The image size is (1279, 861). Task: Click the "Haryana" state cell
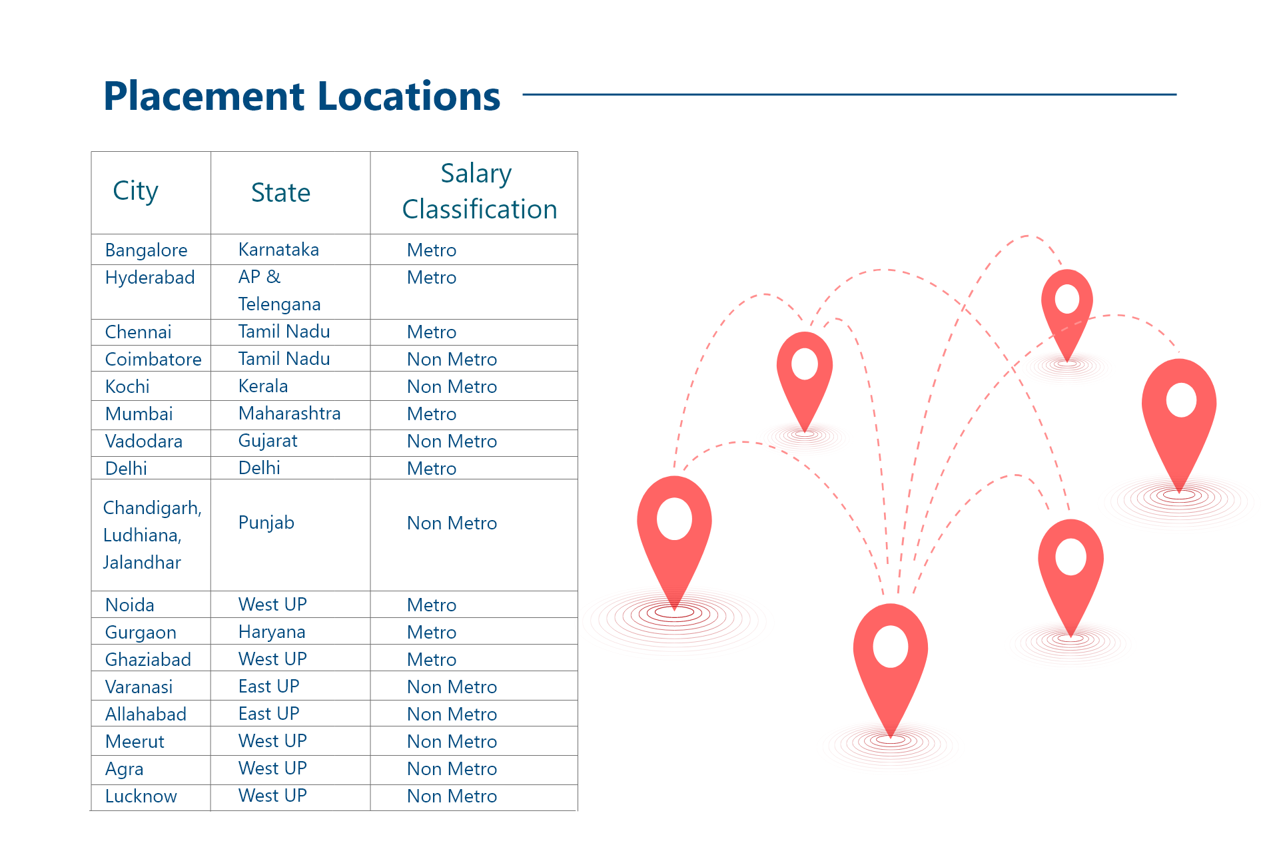272,633
